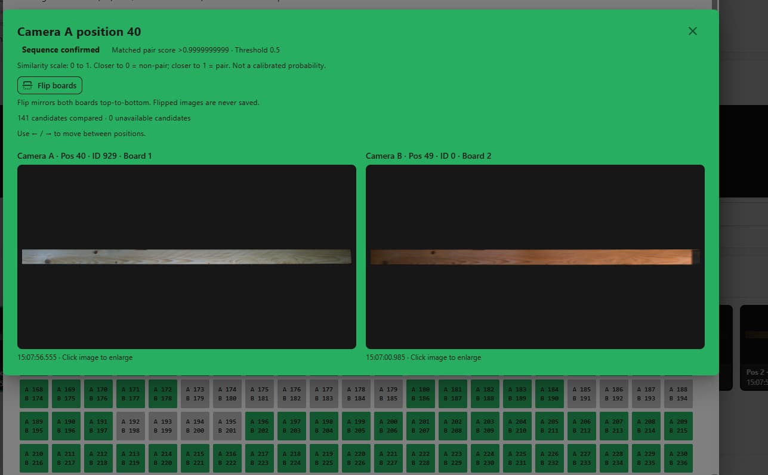768x475 pixels.
Task: Open pair cell A 230 / B 236
Action: tap(679, 458)
